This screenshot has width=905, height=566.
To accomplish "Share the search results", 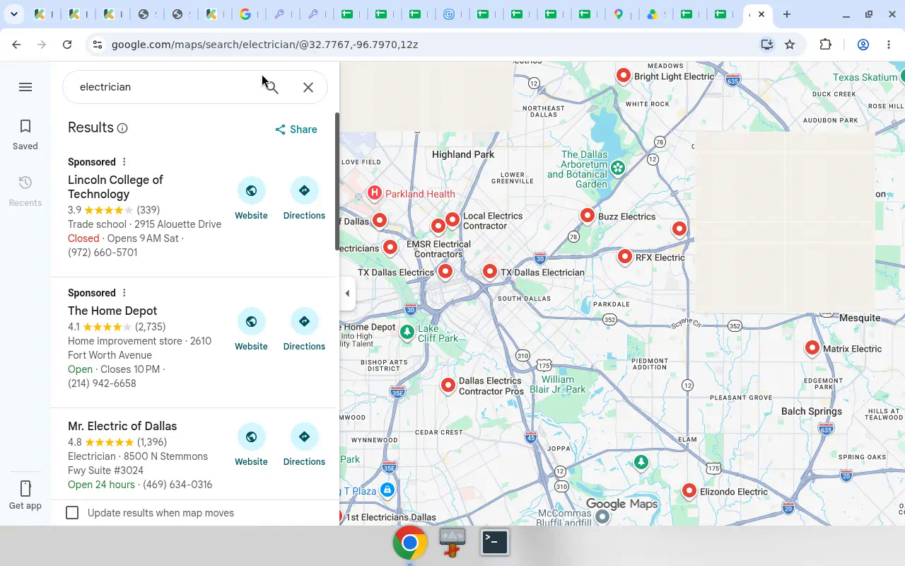I will 296,129.
